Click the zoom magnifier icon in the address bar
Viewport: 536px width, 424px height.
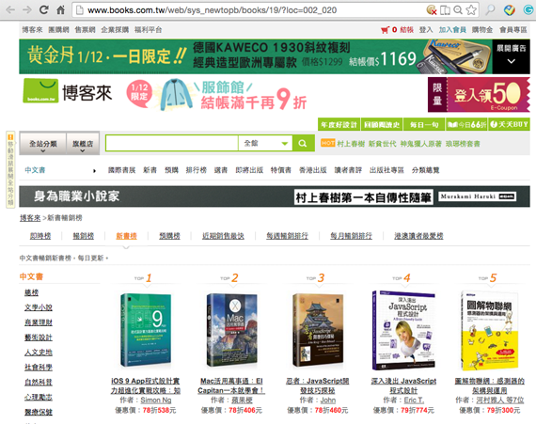458,10
